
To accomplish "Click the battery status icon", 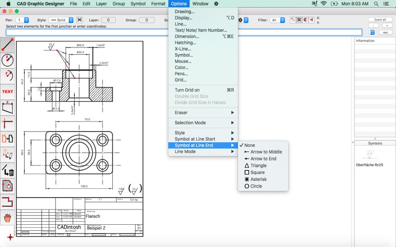I will 334,4.
